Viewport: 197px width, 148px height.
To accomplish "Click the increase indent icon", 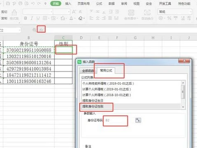I will click(117, 12).
